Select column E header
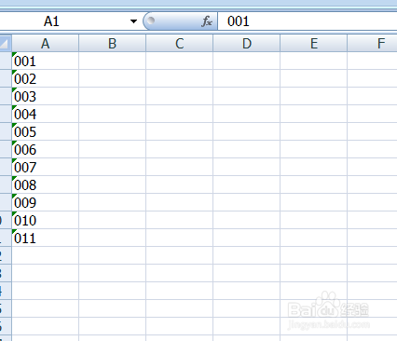The width and height of the screenshot is (397, 341). 313,43
